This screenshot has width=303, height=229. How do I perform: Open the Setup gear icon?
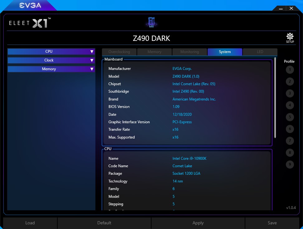pos(290,38)
